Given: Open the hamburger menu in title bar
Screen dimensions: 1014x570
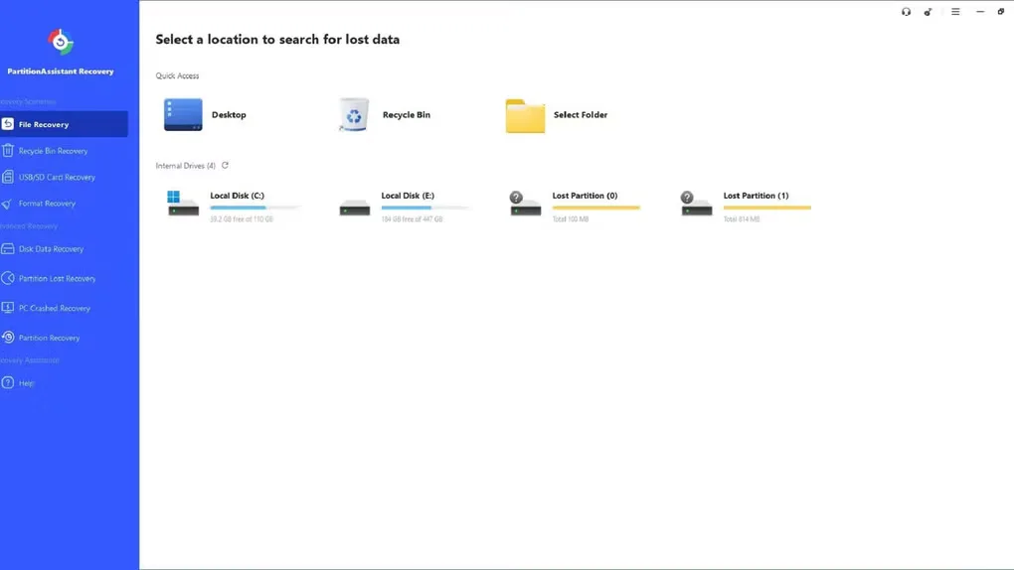Looking at the screenshot, I should point(955,12).
